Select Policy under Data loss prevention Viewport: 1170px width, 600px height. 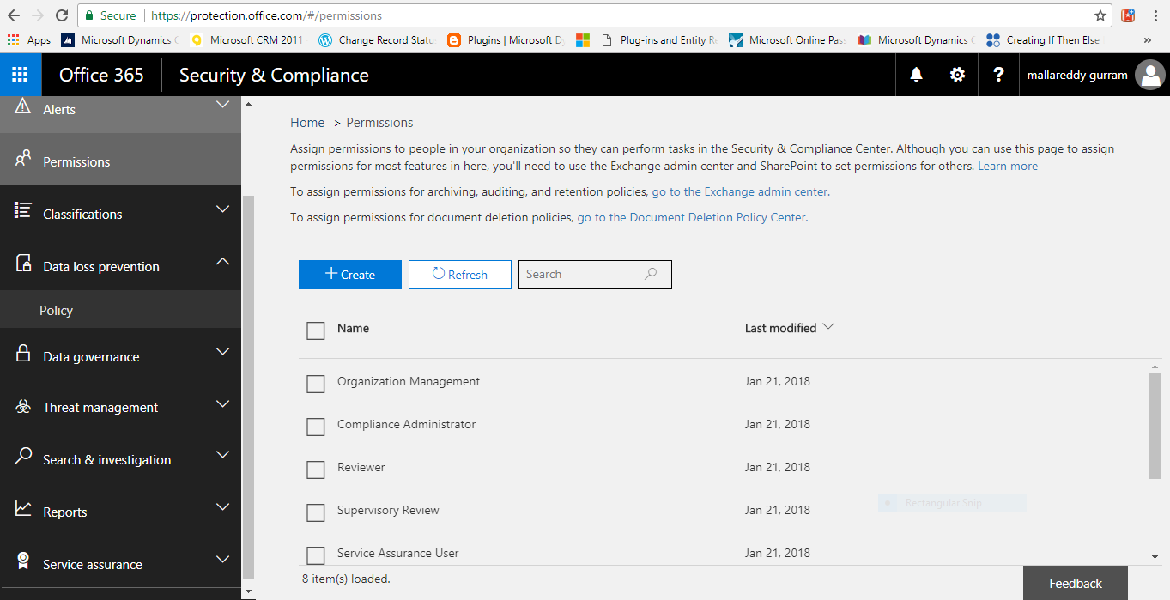click(x=57, y=311)
